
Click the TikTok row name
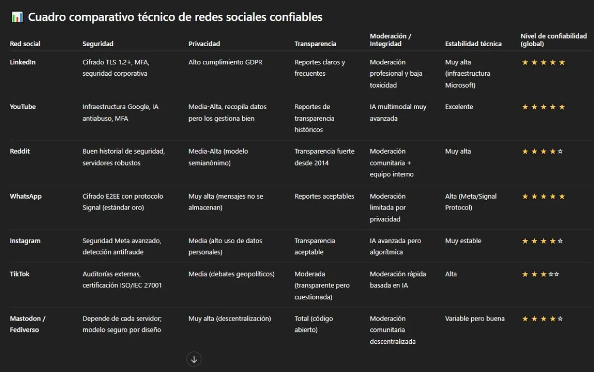(x=20, y=274)
